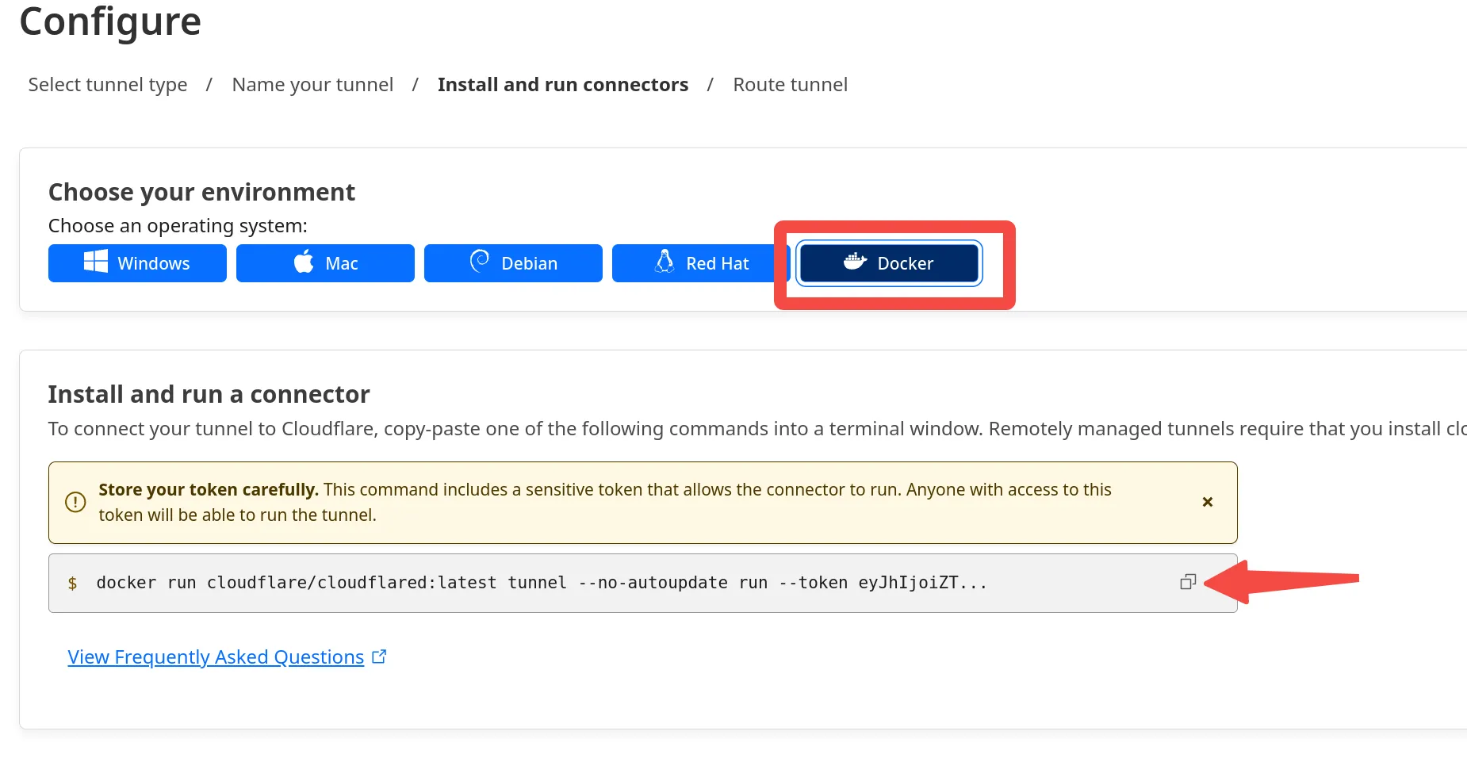1467x758 pixels.
Task: Click the Install and run a connector heading
Action: click(209, 394)
